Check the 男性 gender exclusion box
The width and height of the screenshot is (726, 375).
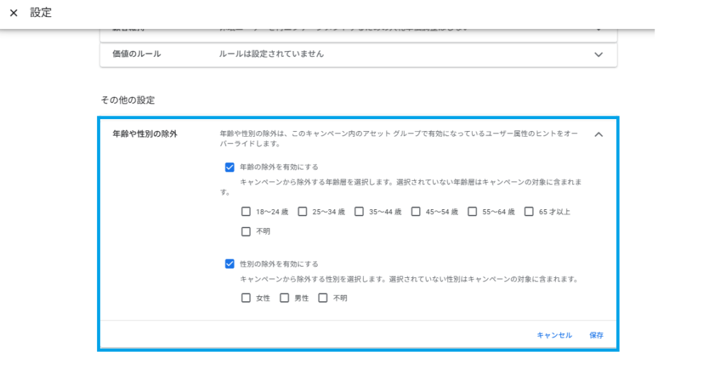pyautogui.click(x=284, y=298)
